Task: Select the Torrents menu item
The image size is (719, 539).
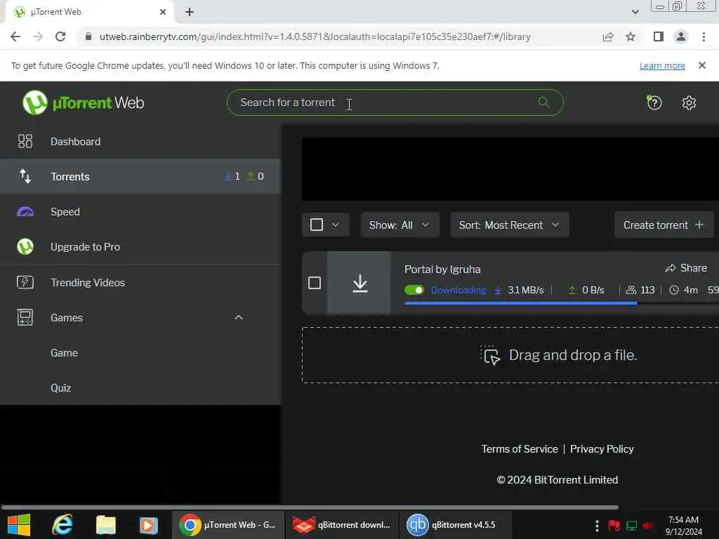Action: (140, 176)
